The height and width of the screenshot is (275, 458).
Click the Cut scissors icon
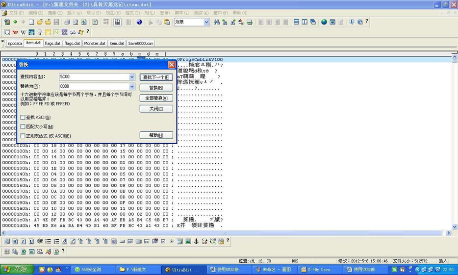pyautogui.click(x=151, y=22)
